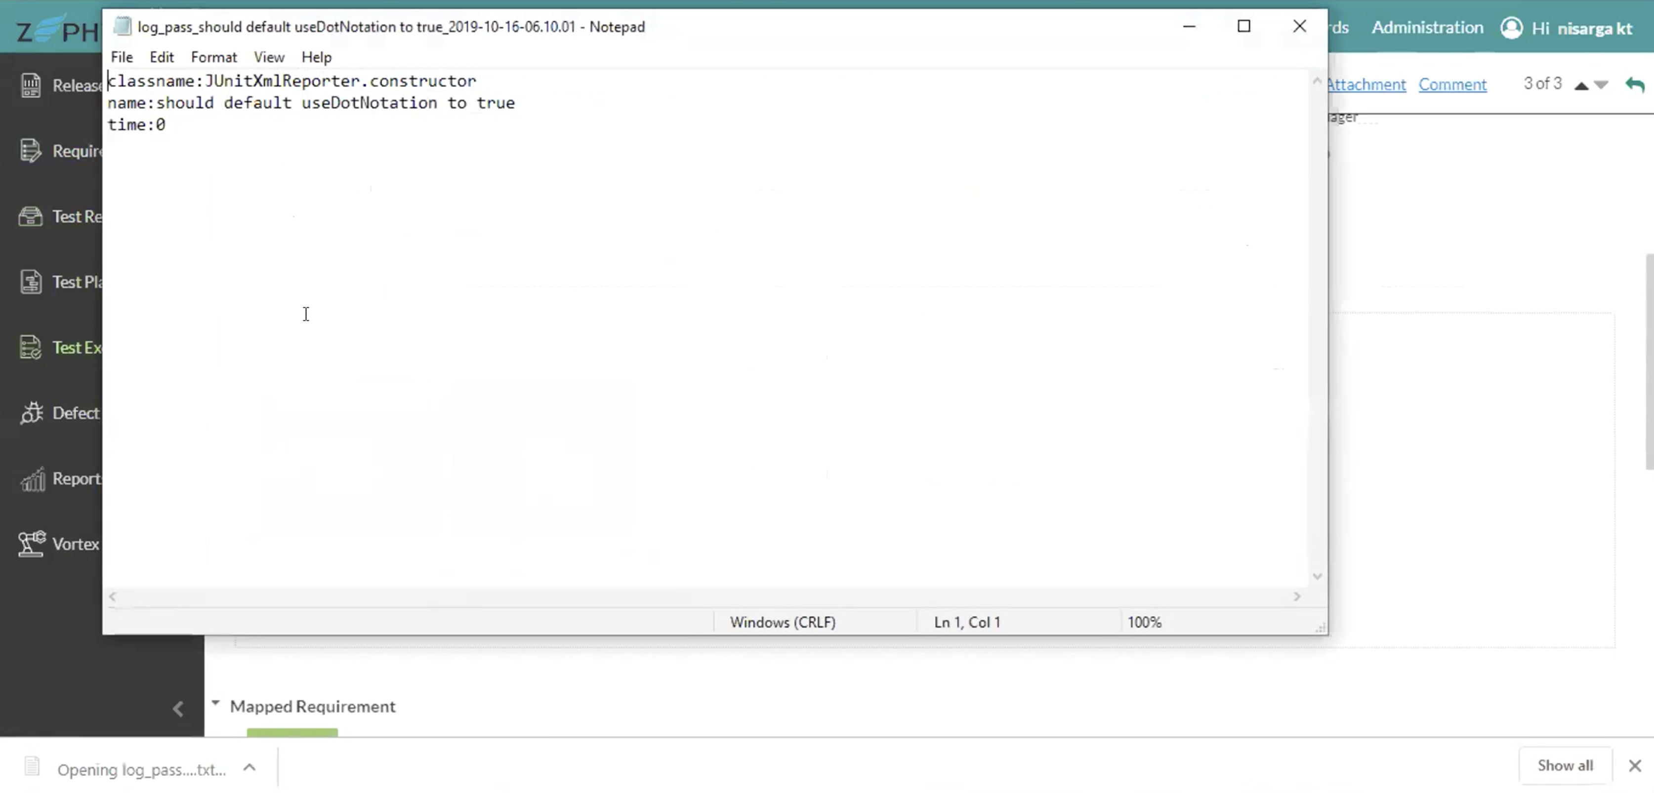Select the Test Repository sidebar icon

(30, 216)
